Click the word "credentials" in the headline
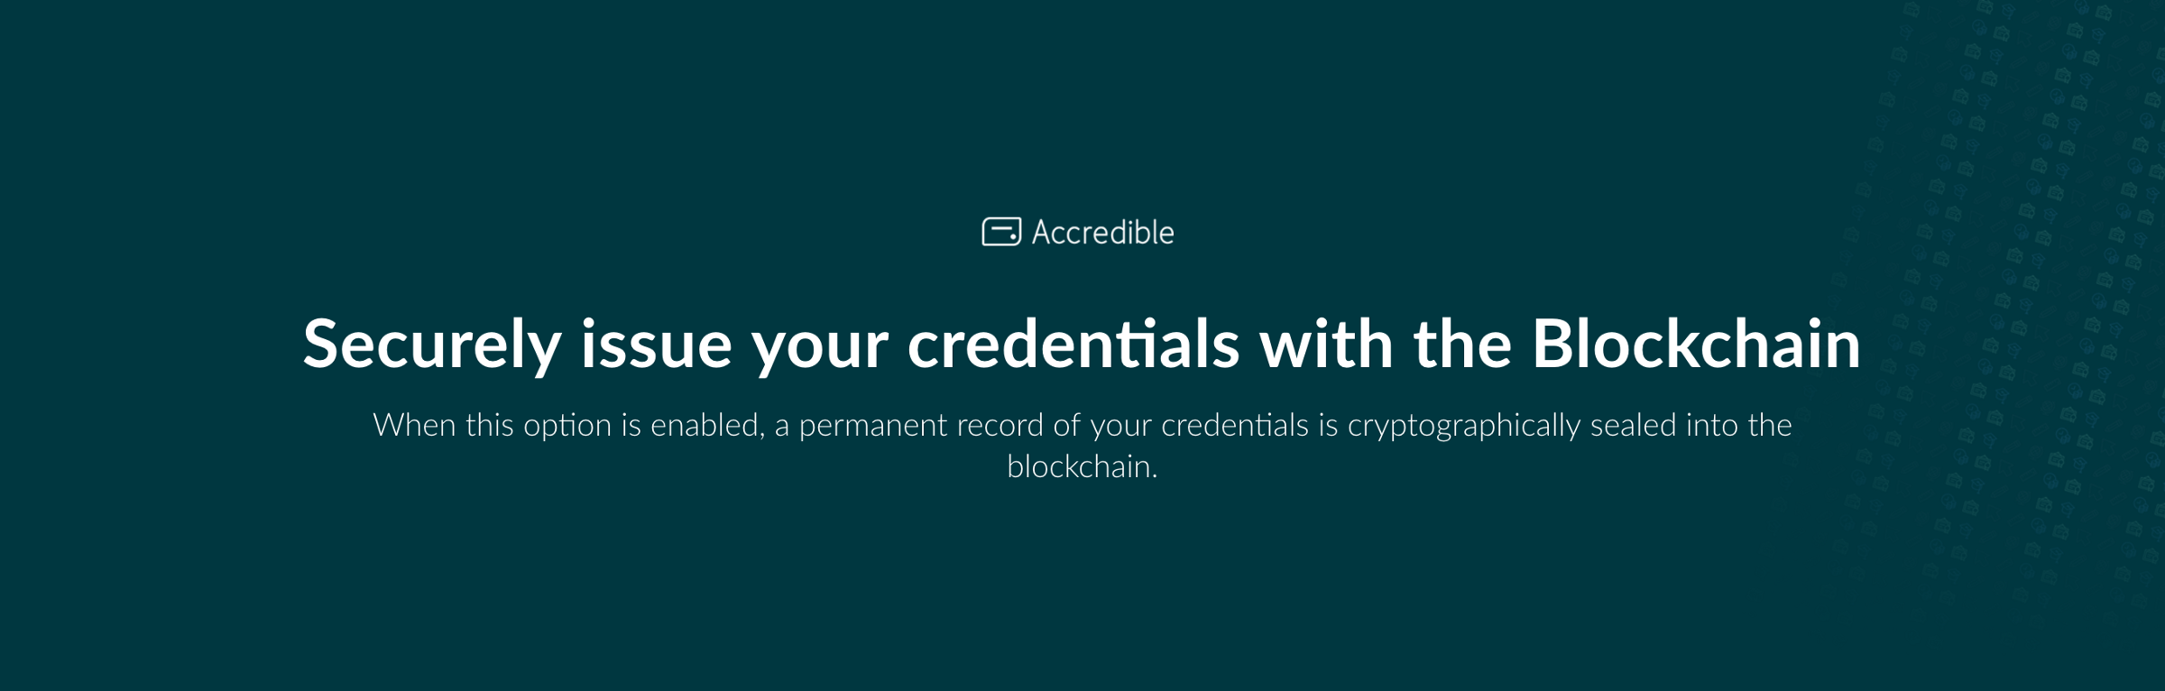 [x=1073, y=345]
